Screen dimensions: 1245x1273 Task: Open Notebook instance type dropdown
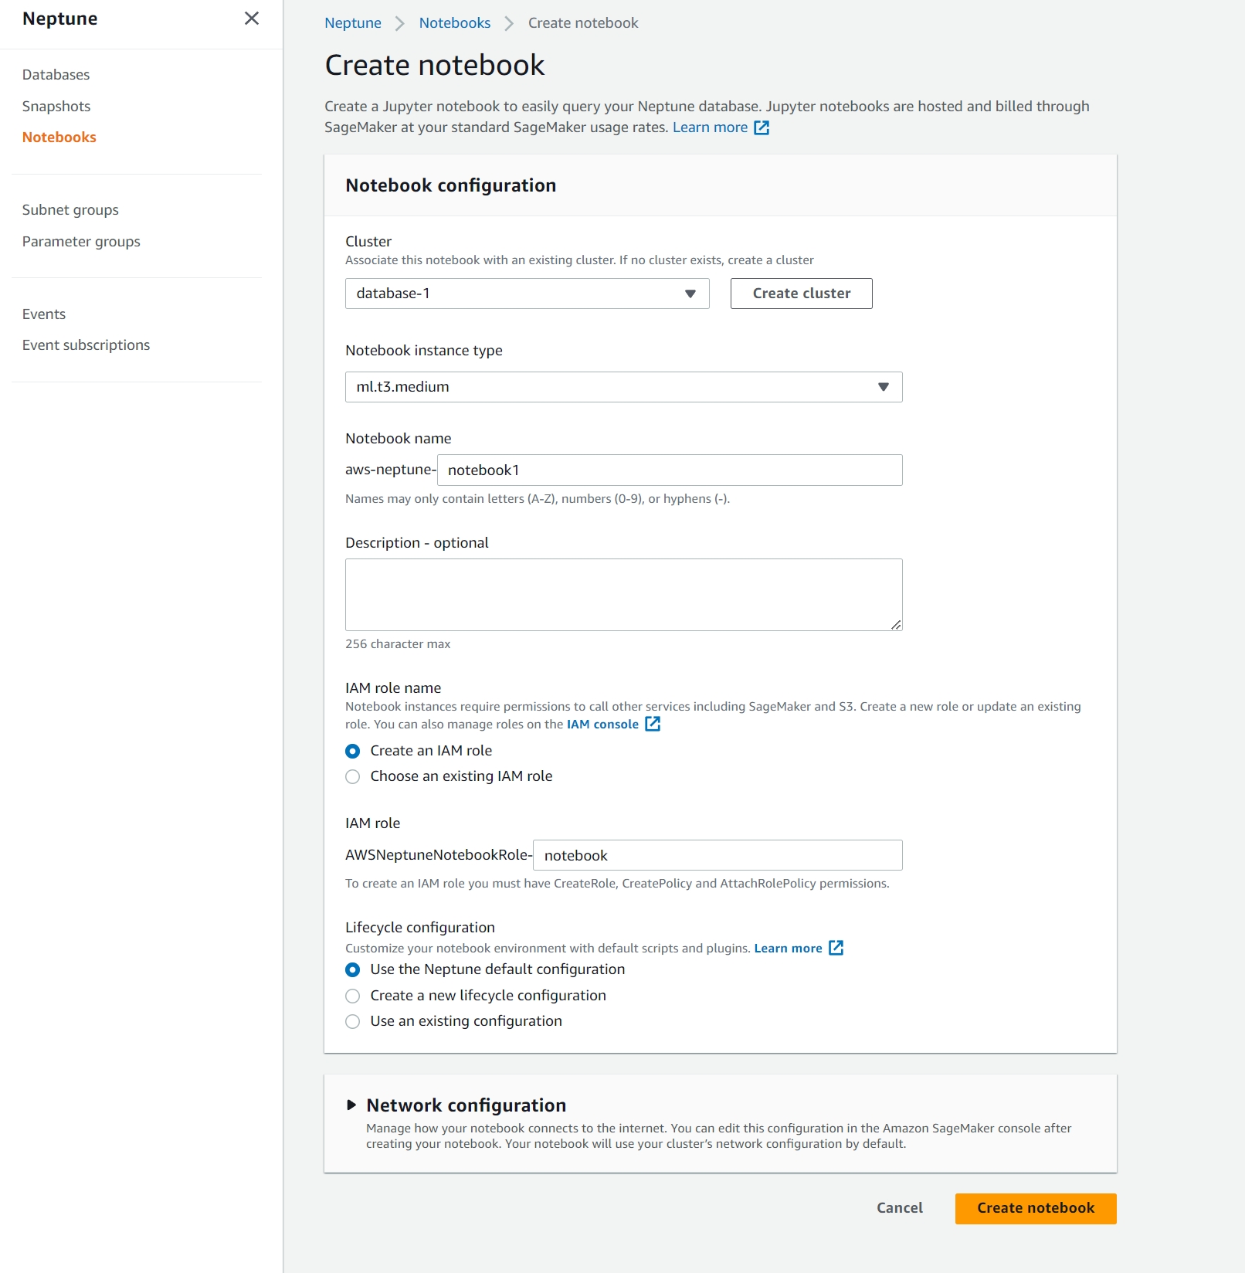pos(623,387)
